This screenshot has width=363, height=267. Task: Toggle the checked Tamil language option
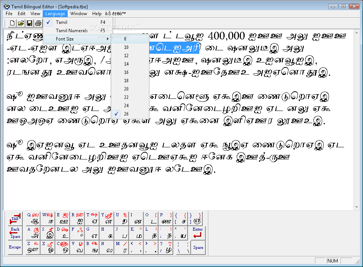(78, 22)
